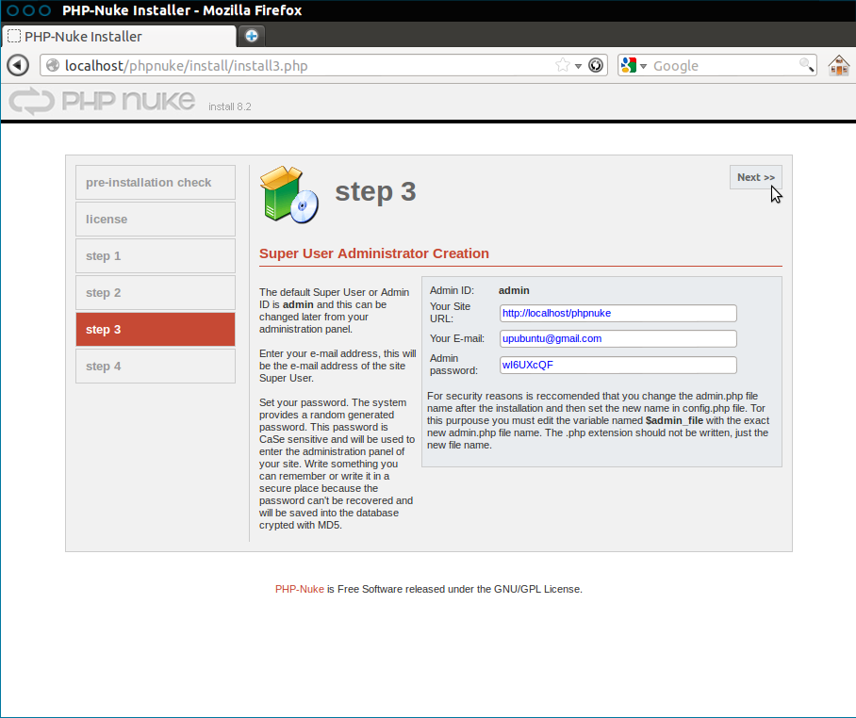Click the installer box and disc icon
Screen dimensions: 856x718
[x=289, y=195]
